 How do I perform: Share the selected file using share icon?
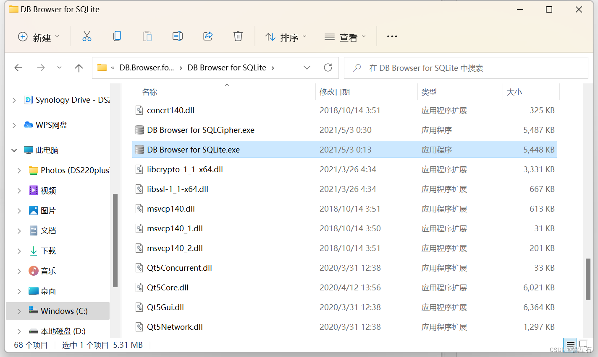point(208,36)
